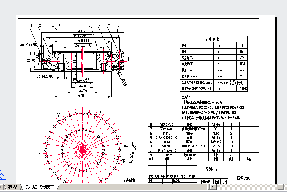Click the km symbol in gear table
This screenshot has width=287, height=192.
(x=220, y=76)
